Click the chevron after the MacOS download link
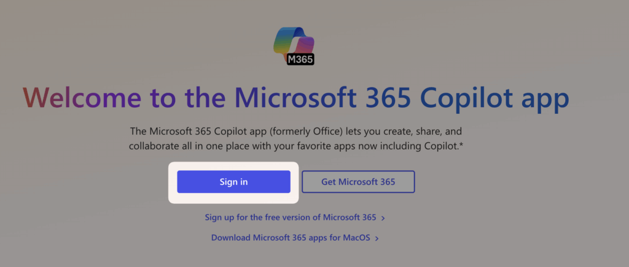Viewport: 629px width, 267px height. (x=377, y=239)
